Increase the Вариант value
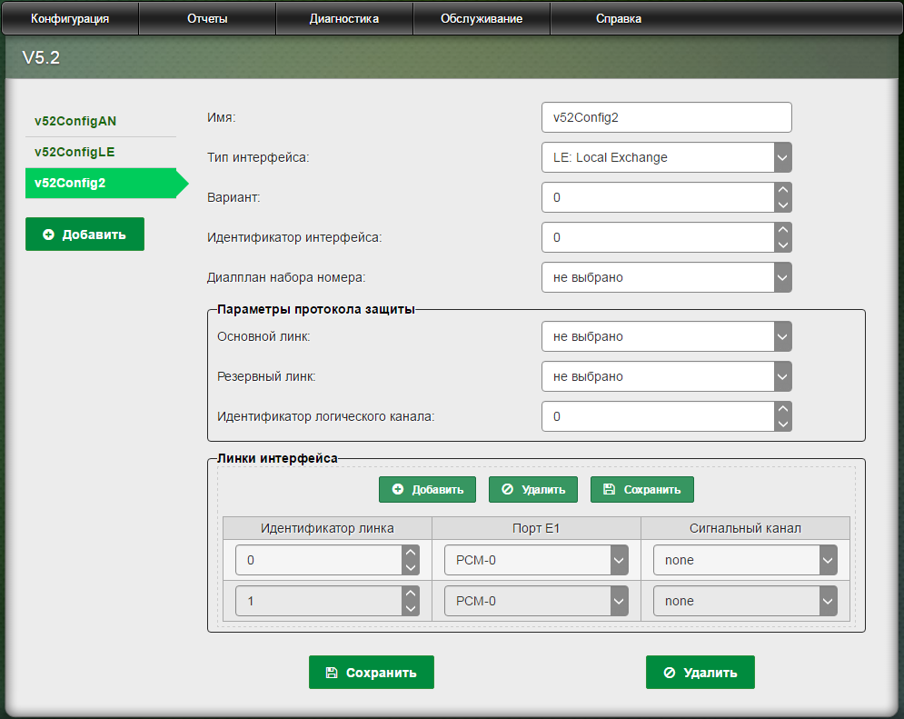 point(783,190)
